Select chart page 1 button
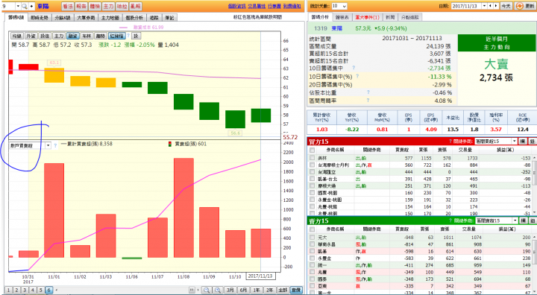The image size is (537, 295). [8, 291]
